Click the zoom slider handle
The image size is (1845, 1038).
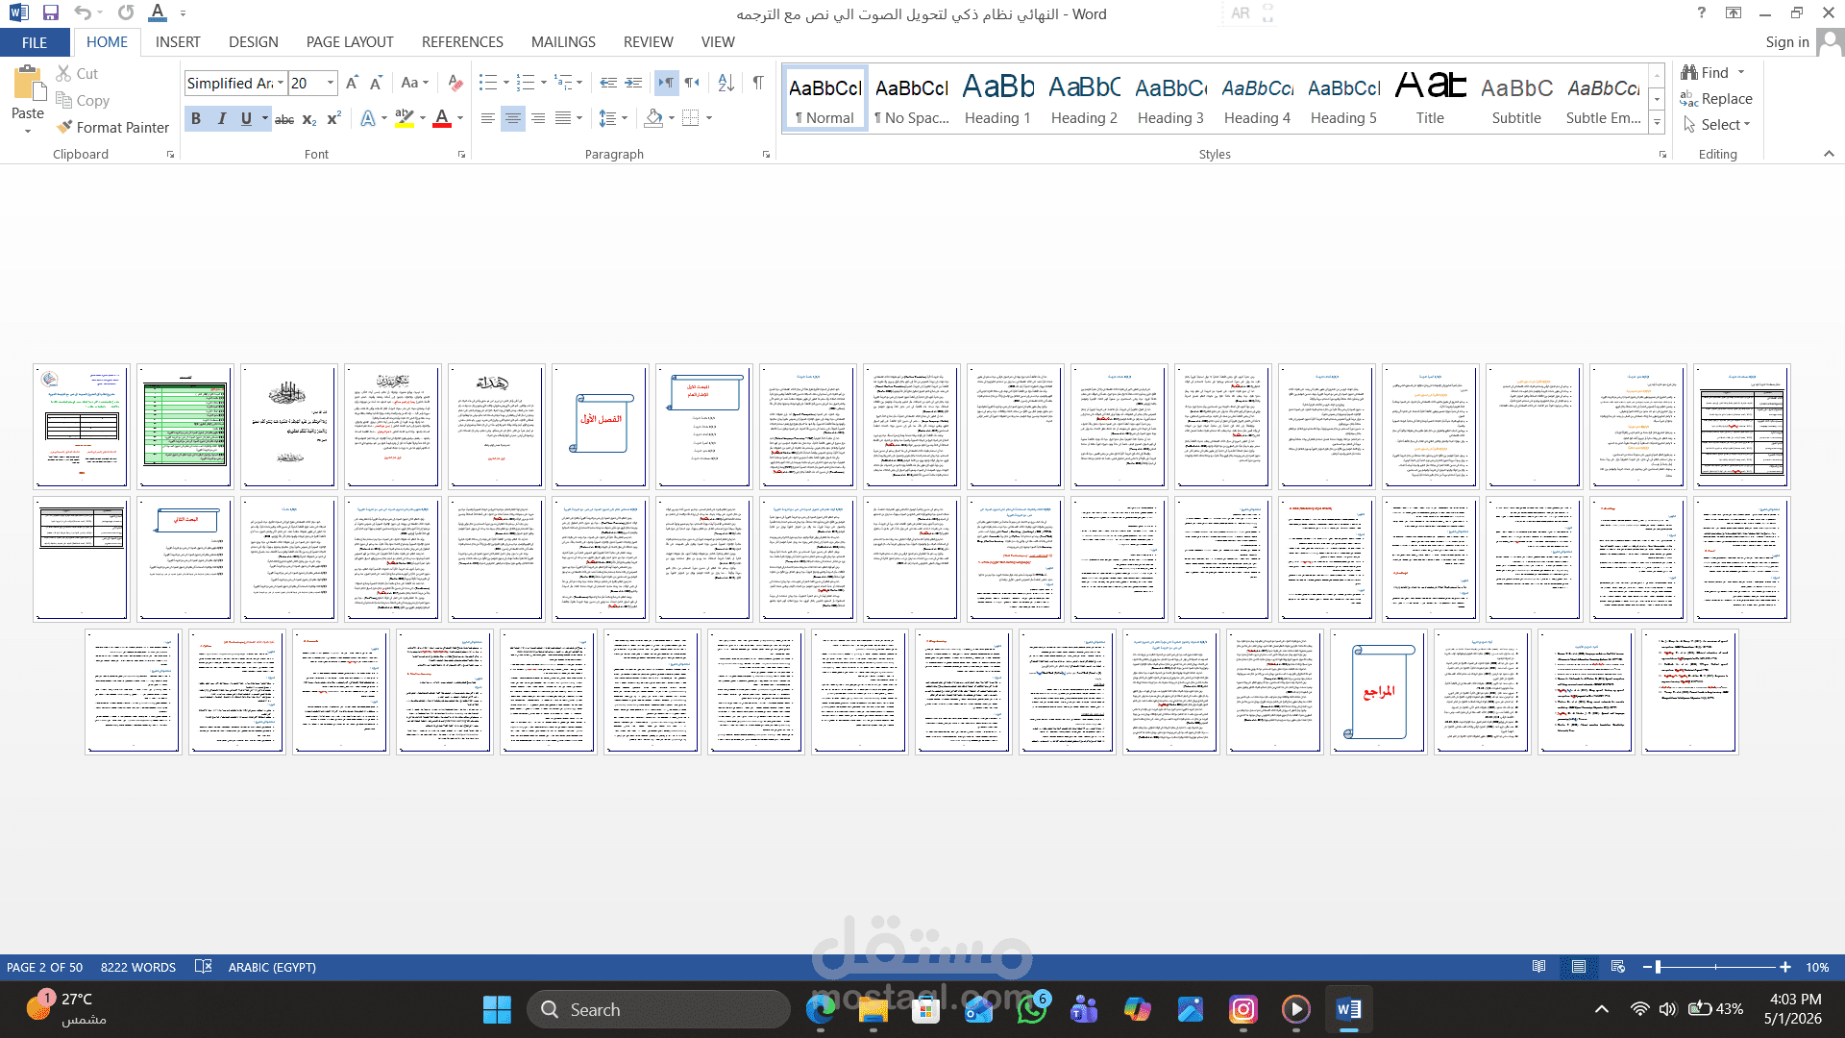pyautogui.click(x=1658, y=967)
